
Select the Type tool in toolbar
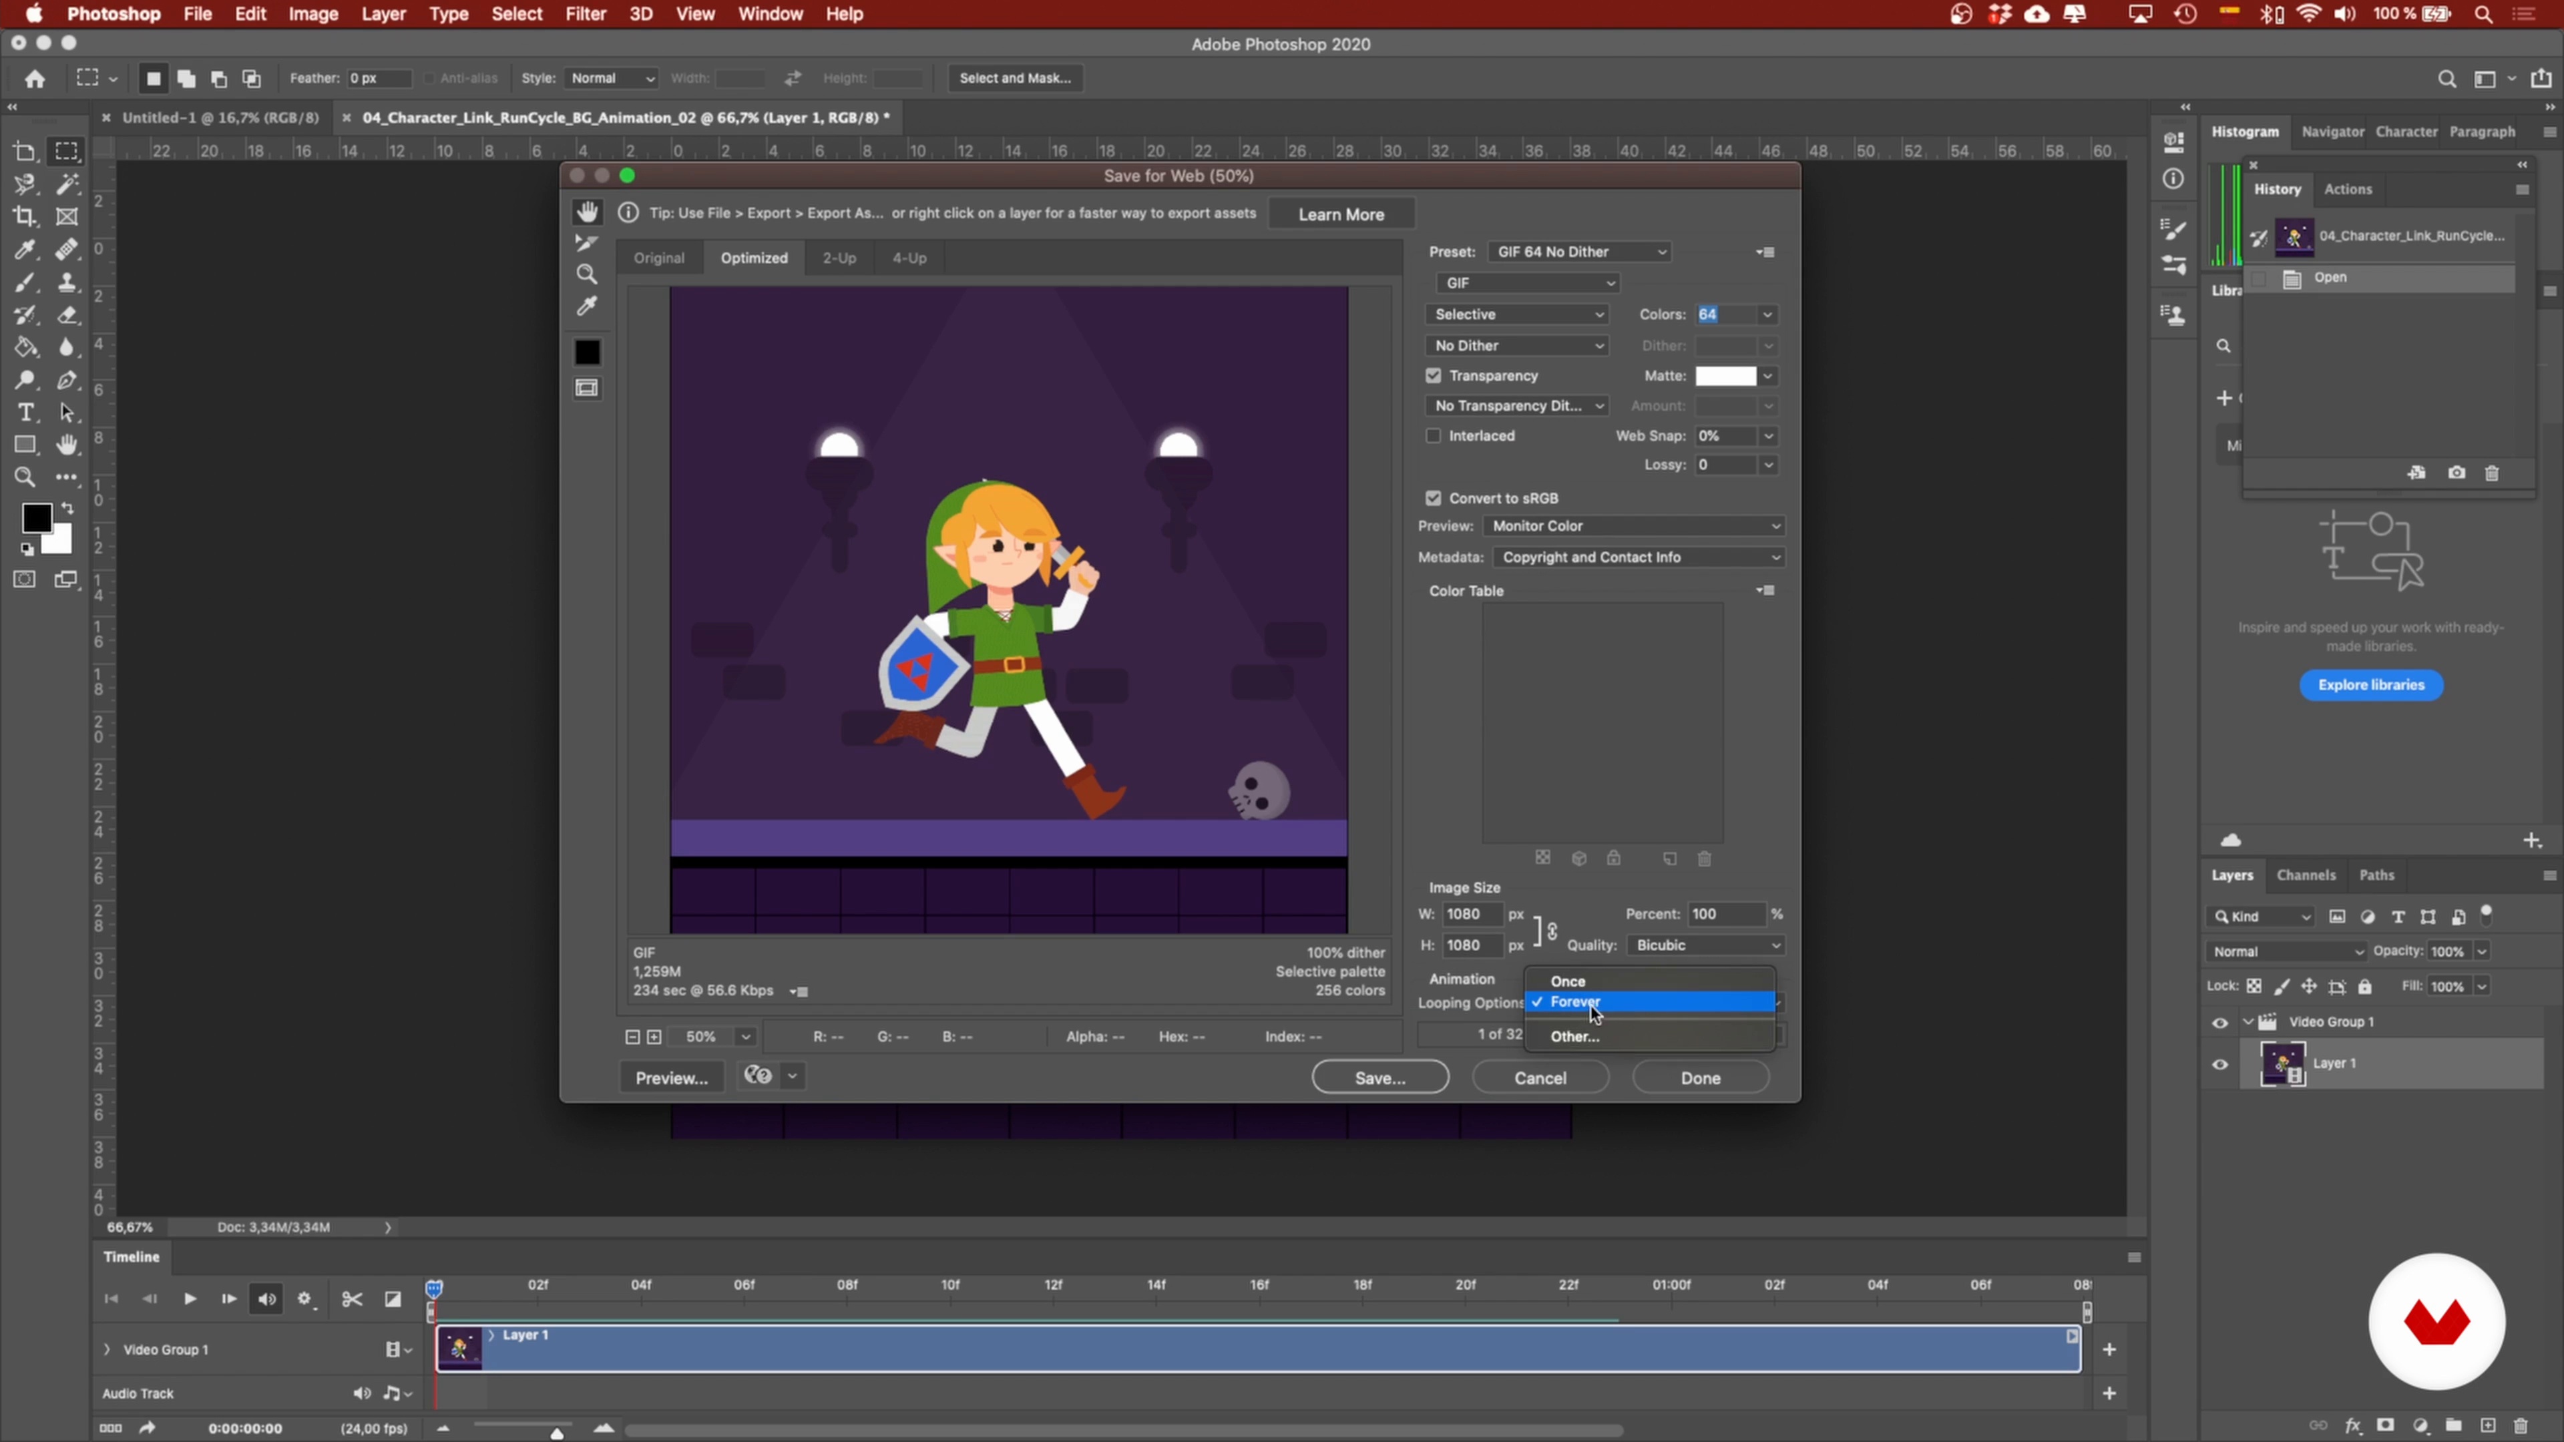[x=25, y=412]
